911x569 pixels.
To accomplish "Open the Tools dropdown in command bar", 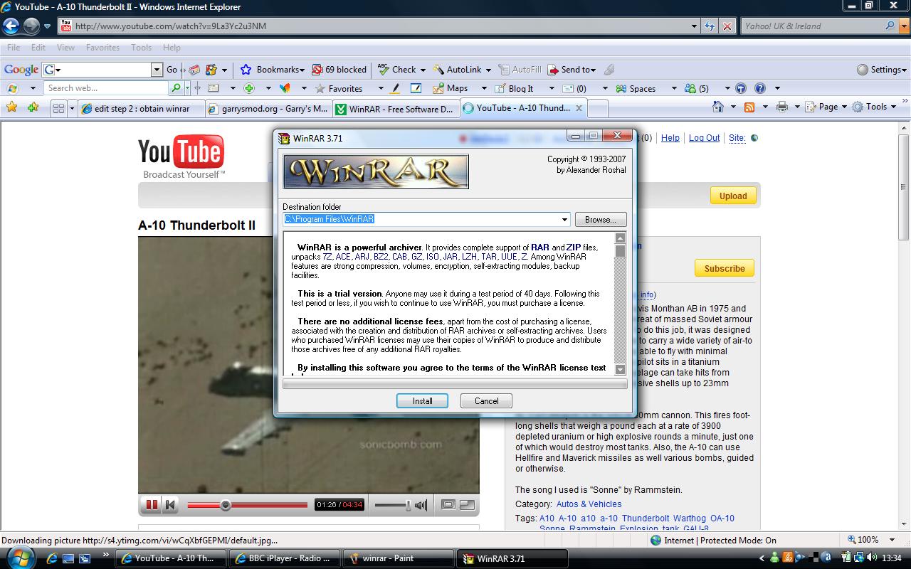I will (874, 107).
